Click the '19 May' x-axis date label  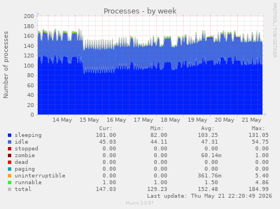[197, 120]
